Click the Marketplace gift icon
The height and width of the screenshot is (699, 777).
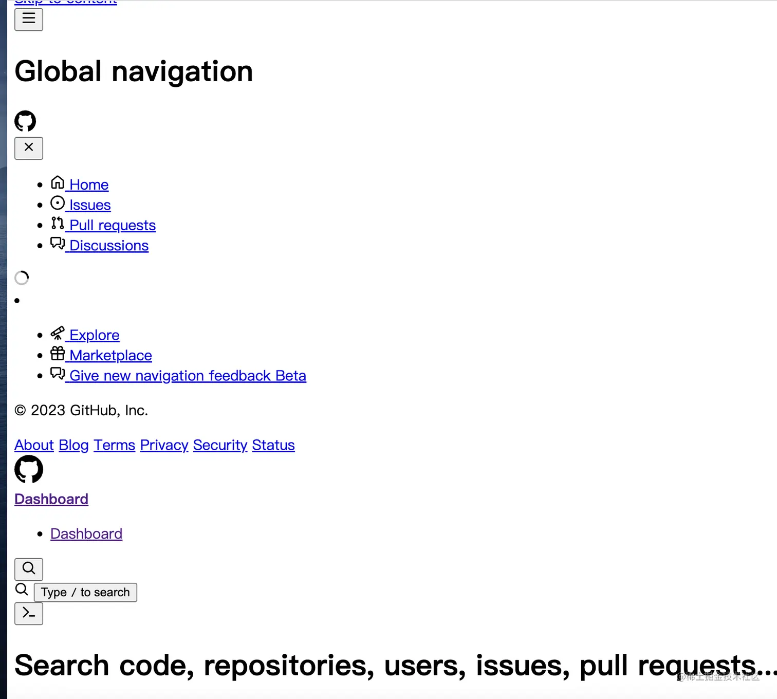[58, 354]
